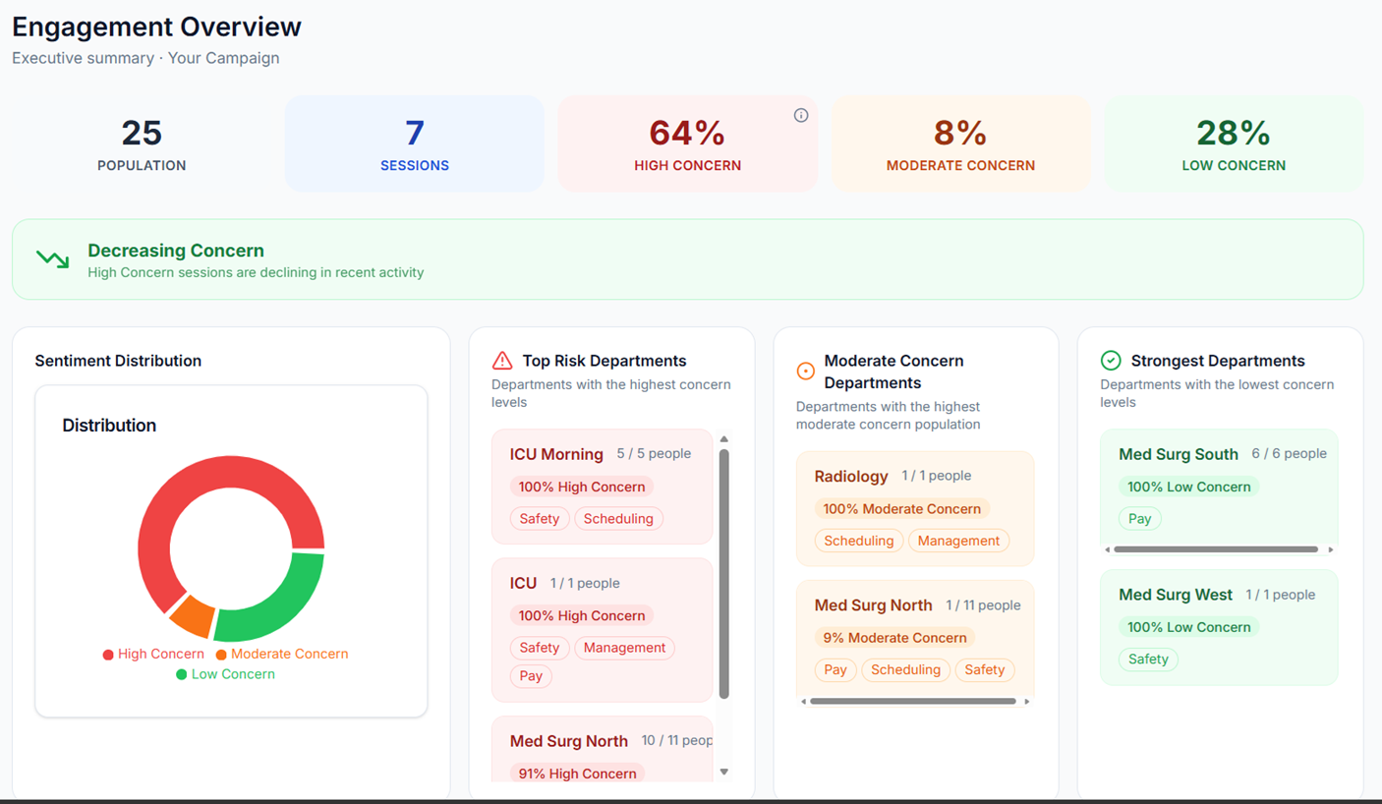1382x804 pixels.
Task: Click left scroll arrow under Med Surg South card
Action: click(1107, 549)
